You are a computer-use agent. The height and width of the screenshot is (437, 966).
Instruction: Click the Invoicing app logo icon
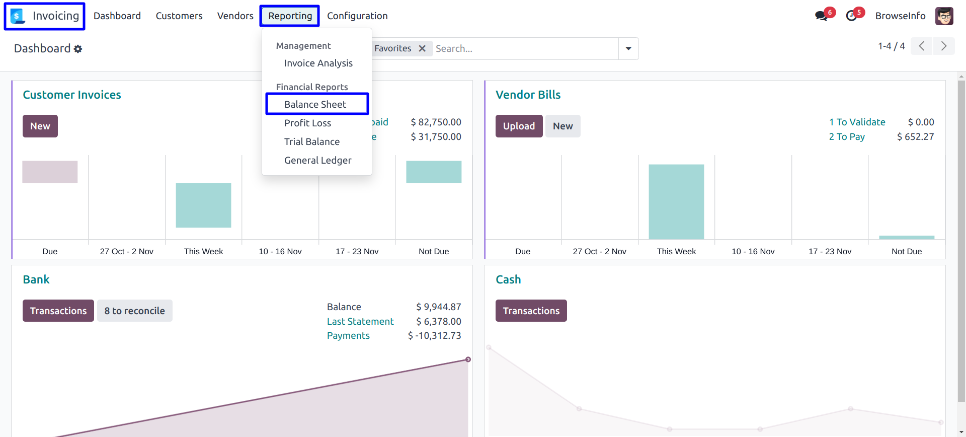(18, 16)
